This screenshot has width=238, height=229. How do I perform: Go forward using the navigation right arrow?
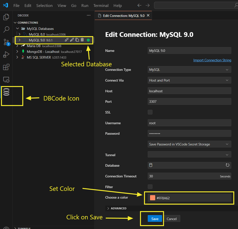[x=147, y=5]
